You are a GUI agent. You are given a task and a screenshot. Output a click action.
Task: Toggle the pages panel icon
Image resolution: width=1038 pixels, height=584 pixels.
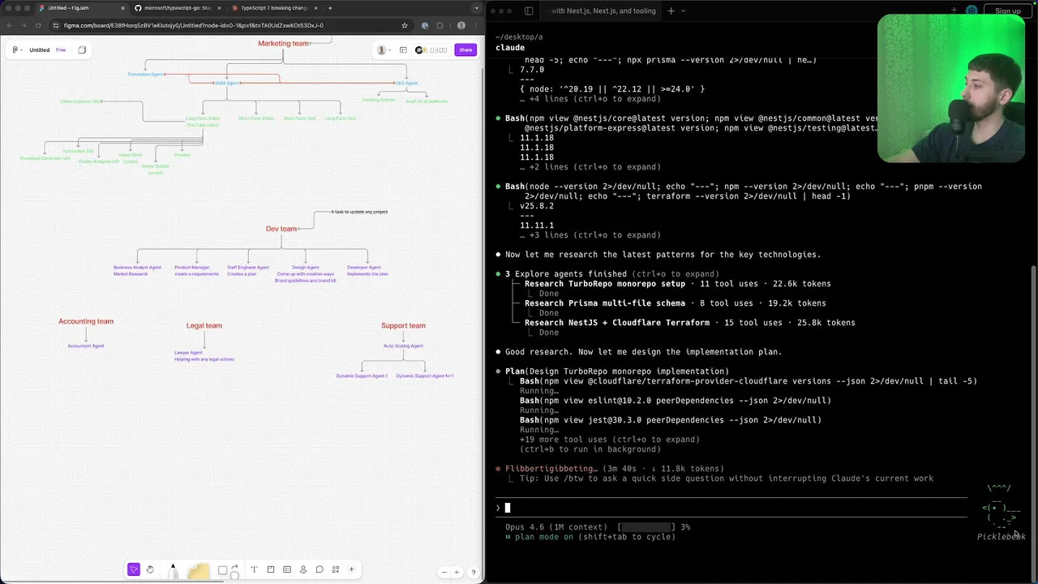82,50
